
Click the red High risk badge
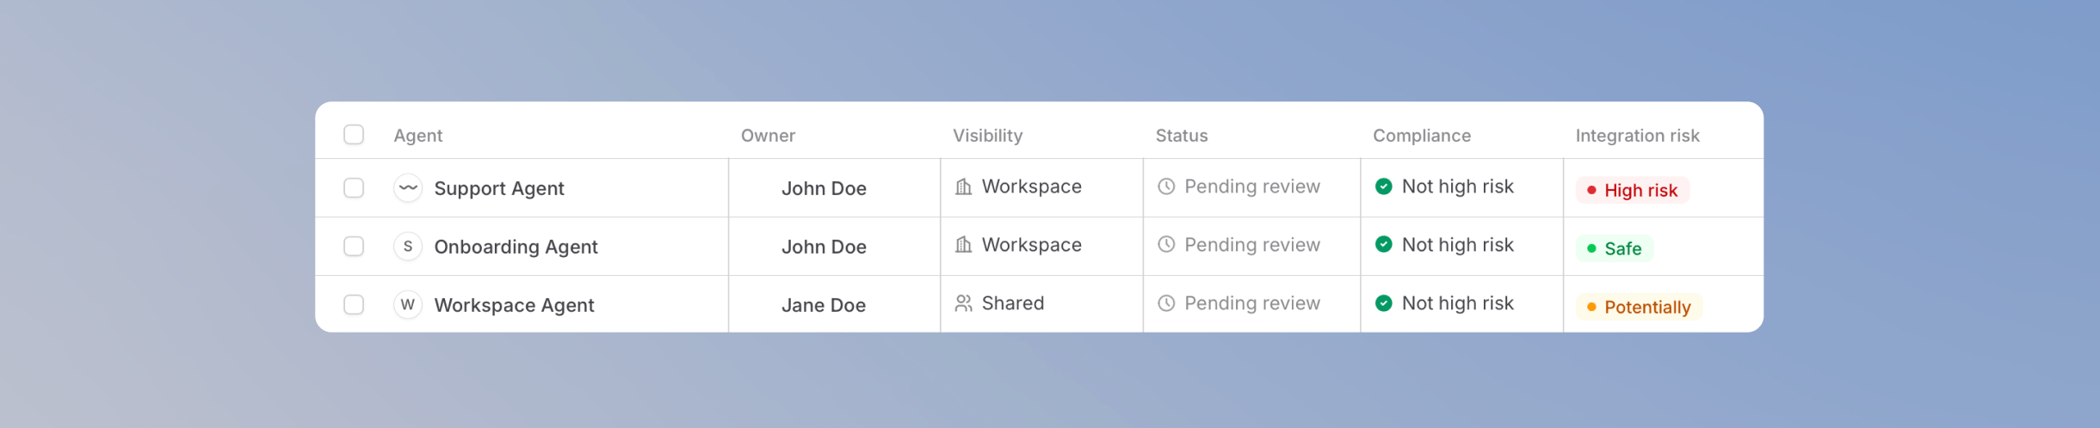point(1633,190)
